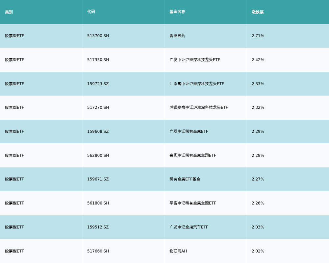Select fund code 159512.SZ
This screenshot has height=263, width=329.
(x=98, y=227)
